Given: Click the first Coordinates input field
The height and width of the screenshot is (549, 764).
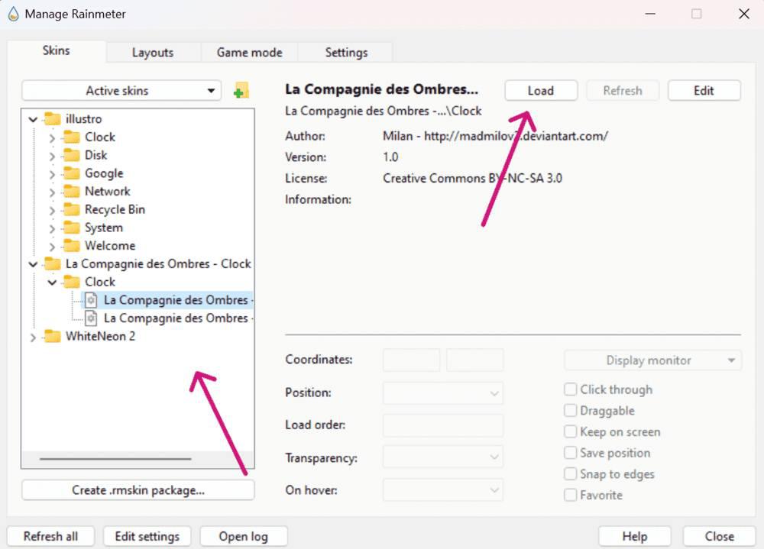Looking at the screenshot, I should (411, 360).
